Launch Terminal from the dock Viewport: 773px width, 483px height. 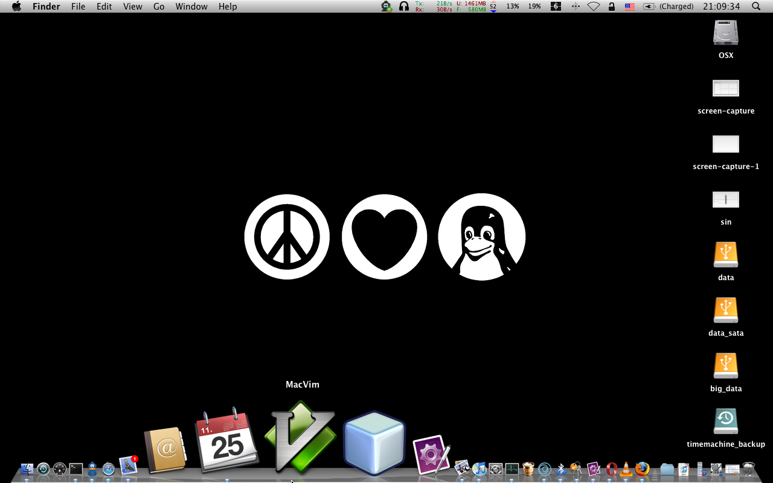(75, 469)
